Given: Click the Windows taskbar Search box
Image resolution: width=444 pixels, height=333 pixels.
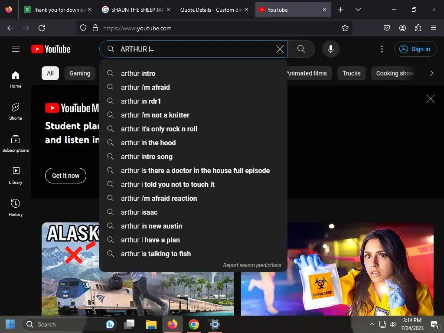Looking at the screenshot, I should [69, 324].
